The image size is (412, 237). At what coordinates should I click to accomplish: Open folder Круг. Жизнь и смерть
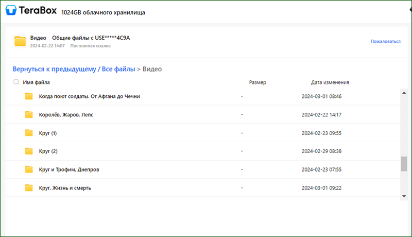coord(65,188)
